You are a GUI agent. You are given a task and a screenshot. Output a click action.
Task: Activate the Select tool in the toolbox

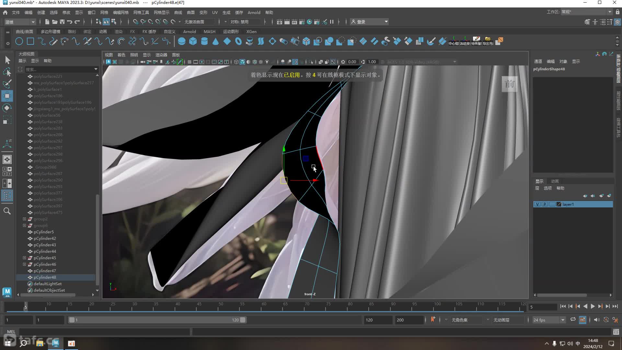(x=7, y=60)
